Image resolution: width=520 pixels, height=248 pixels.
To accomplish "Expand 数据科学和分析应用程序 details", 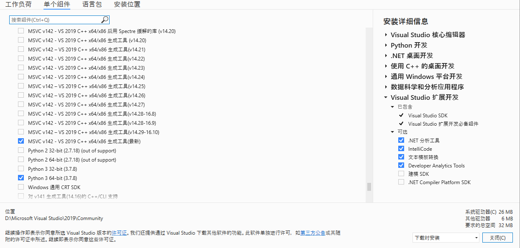I will [386, 87].
